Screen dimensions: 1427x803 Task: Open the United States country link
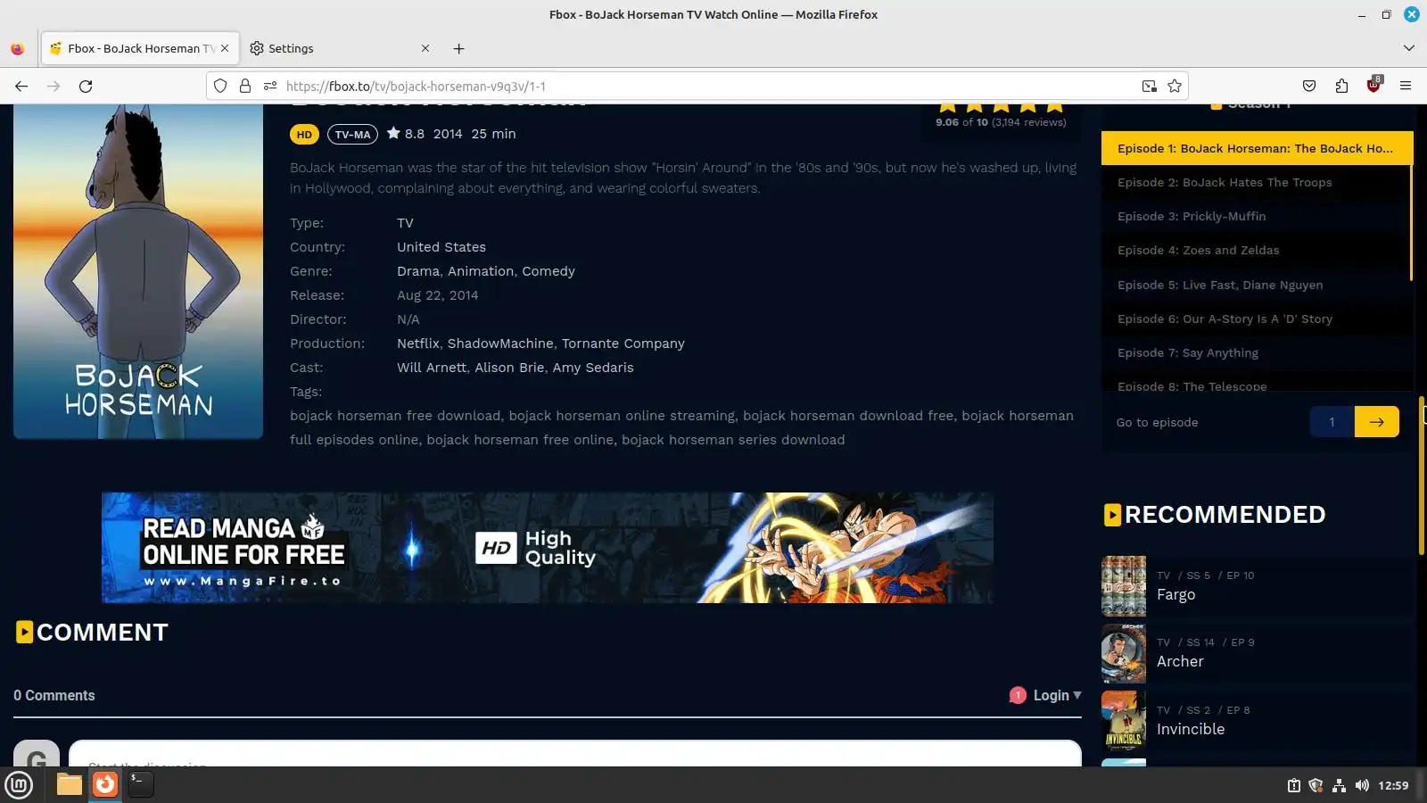441,247
